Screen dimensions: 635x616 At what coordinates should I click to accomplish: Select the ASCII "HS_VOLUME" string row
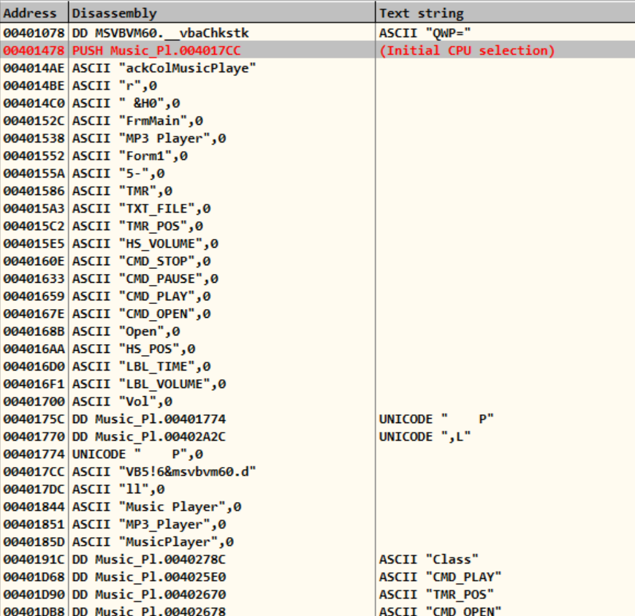click(317, 243)
